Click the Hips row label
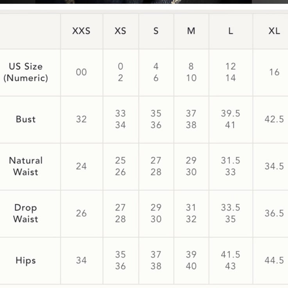Viewport: 288px width, 288px height. click(26, 260)
